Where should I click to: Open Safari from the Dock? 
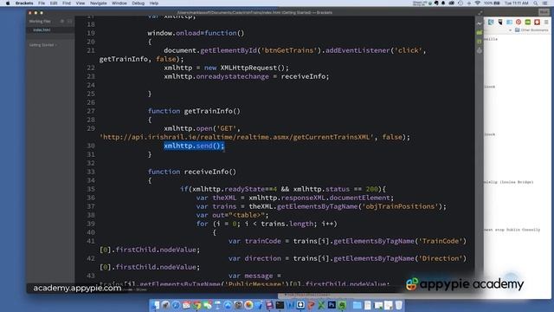tap(176, 304)
